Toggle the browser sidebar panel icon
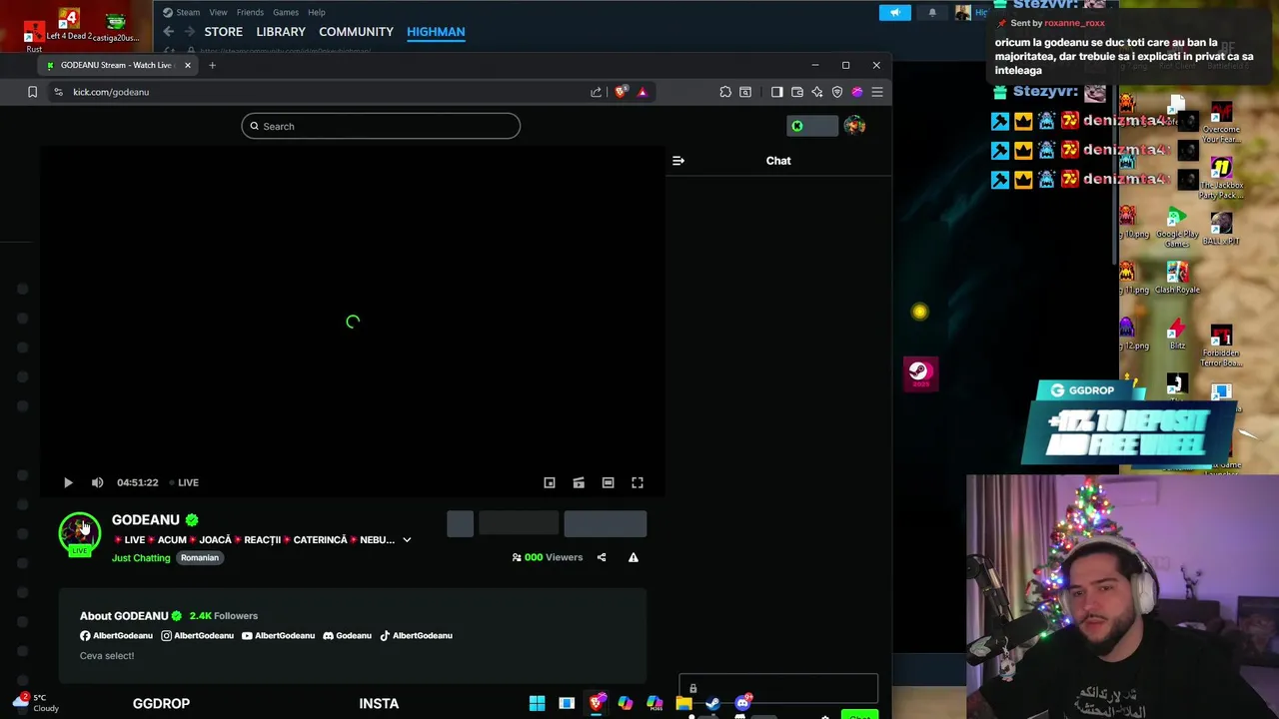 click(x=777, y=92)
